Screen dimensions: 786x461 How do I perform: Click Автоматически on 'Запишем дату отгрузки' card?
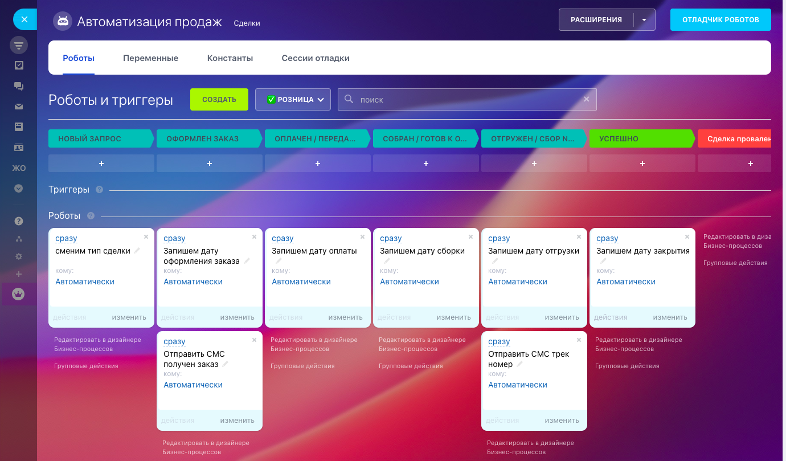(x=518, y=282)
